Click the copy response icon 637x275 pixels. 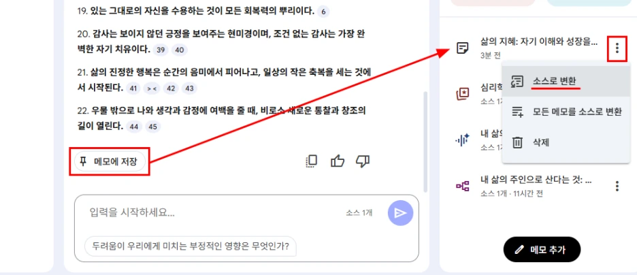[311, 162]
